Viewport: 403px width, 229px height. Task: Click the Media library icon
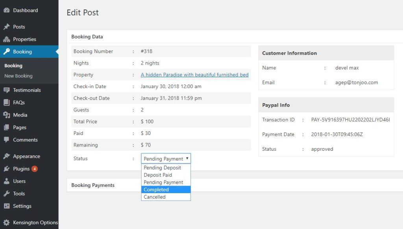click(x=7, y=115)
